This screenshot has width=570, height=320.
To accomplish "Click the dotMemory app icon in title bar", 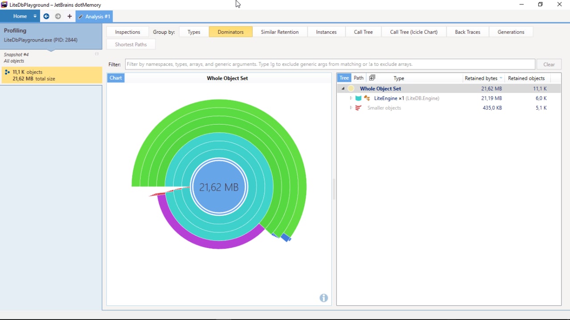I will tap(4, 4).
